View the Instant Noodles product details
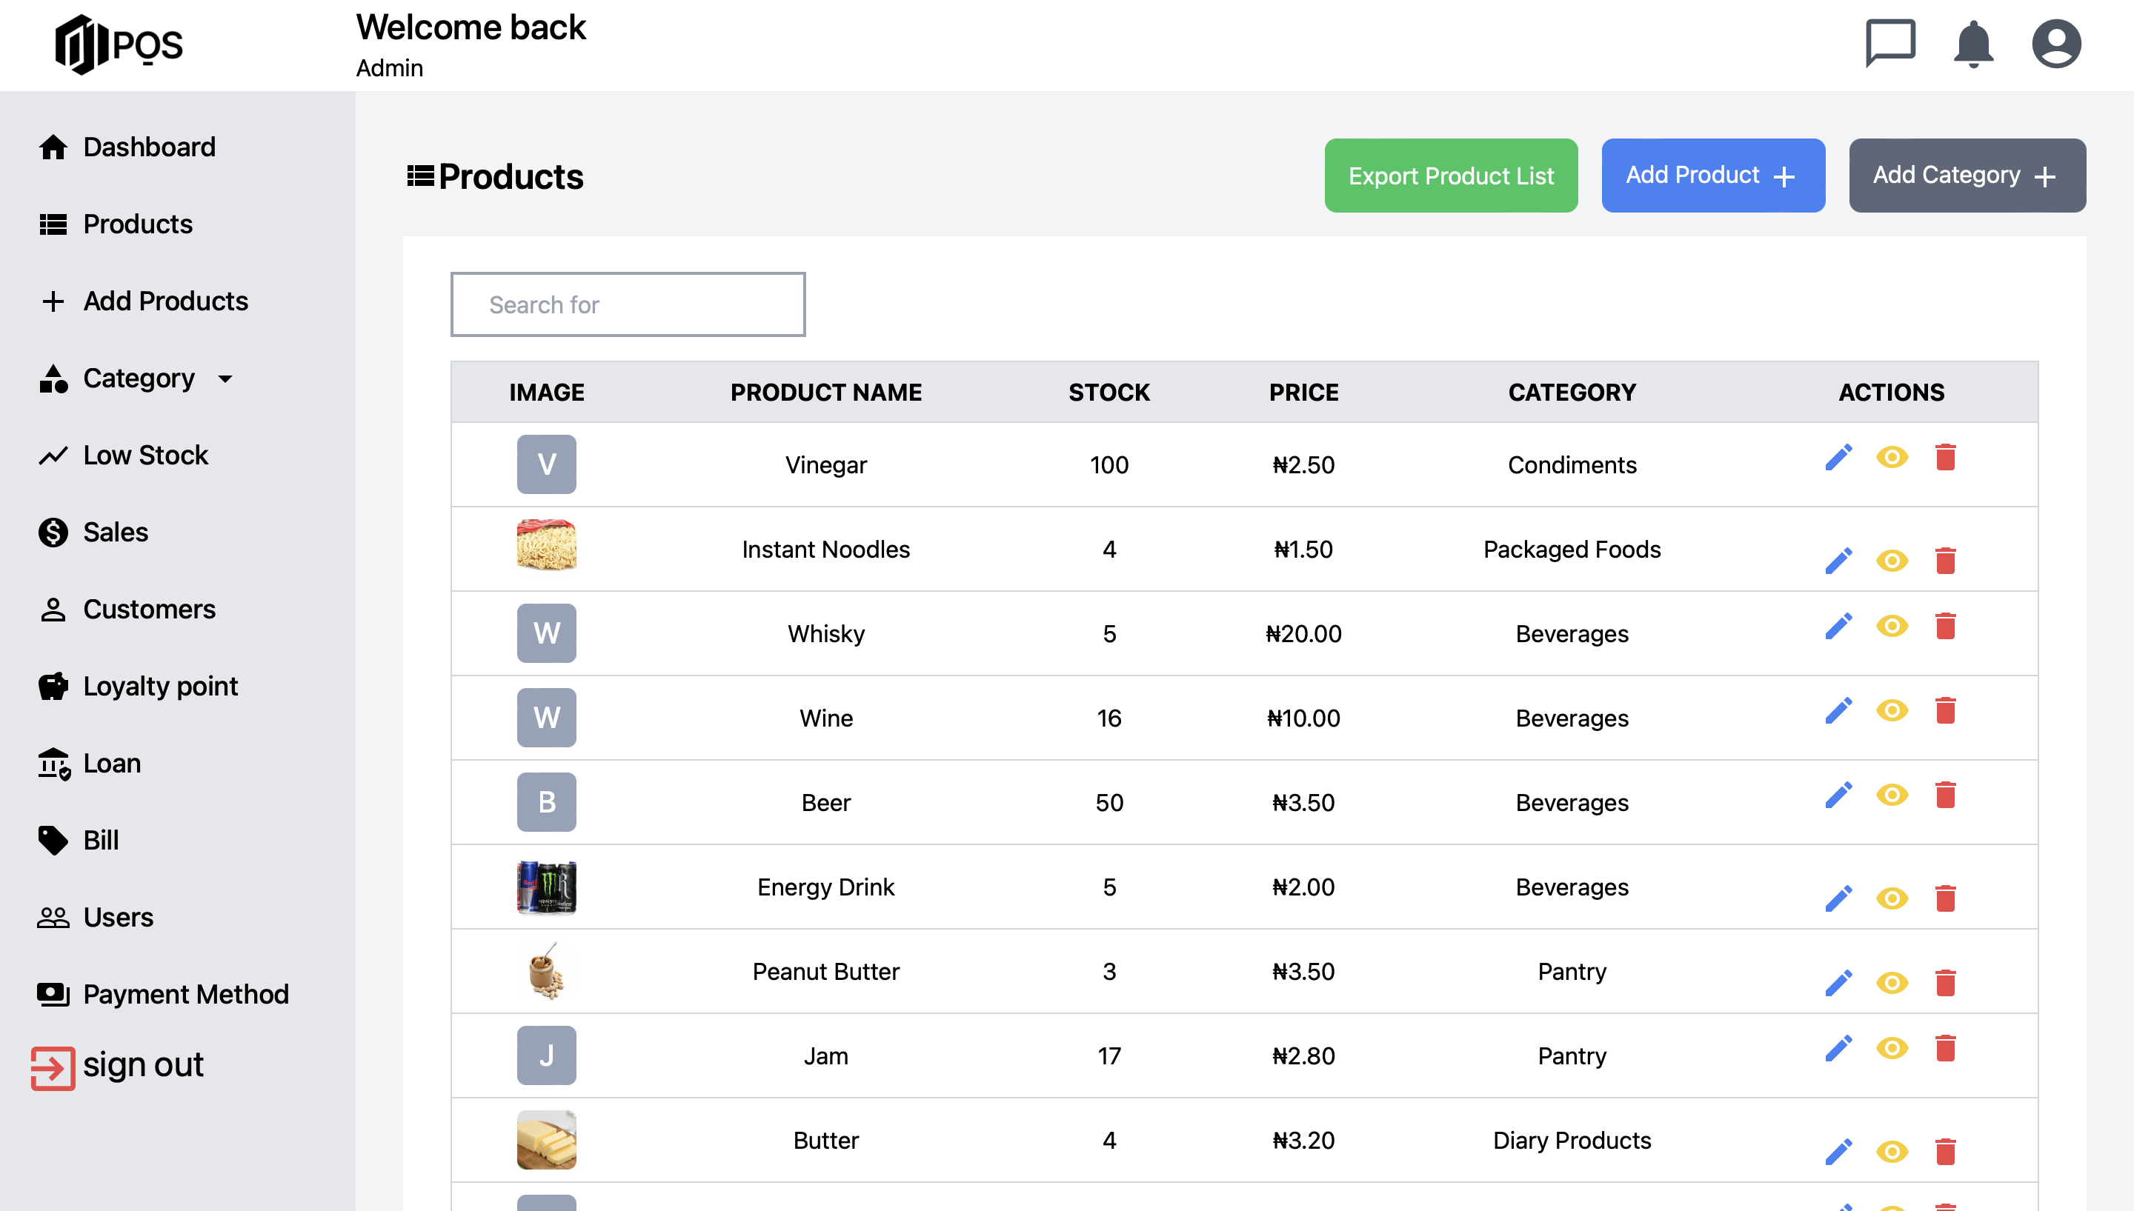The image size is (2134, 1211). 1892,561
